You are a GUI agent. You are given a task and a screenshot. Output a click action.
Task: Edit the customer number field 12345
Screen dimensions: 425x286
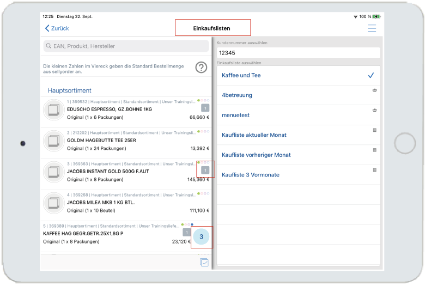[298, 53]
